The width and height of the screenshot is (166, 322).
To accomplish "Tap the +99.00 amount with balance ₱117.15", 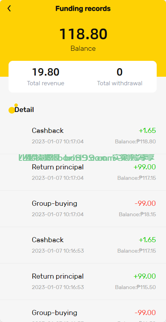I will tap(145, 167).
